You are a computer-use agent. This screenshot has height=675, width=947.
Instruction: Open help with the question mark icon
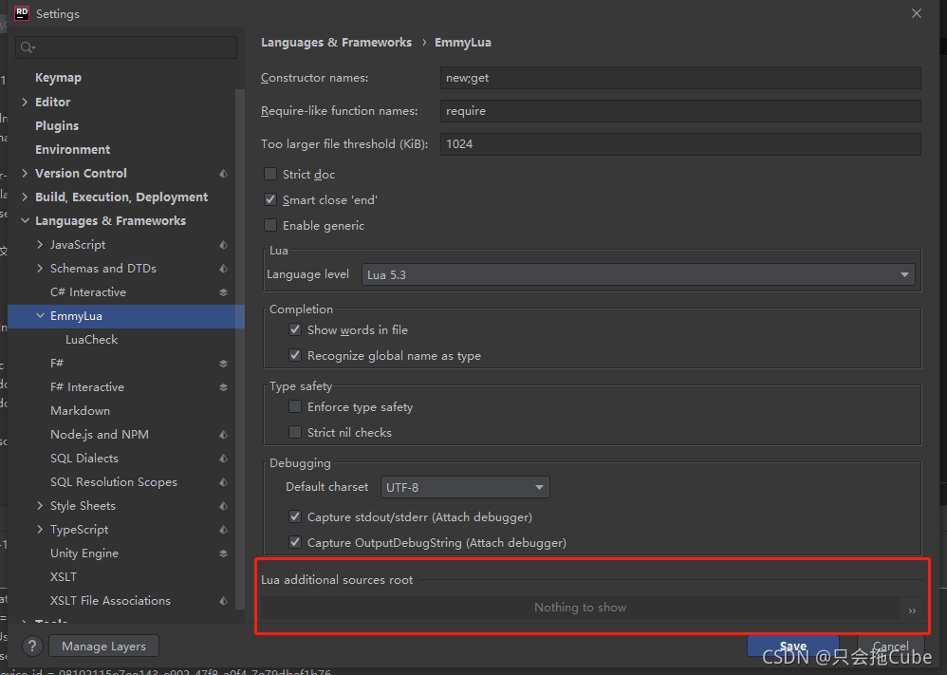32,646
